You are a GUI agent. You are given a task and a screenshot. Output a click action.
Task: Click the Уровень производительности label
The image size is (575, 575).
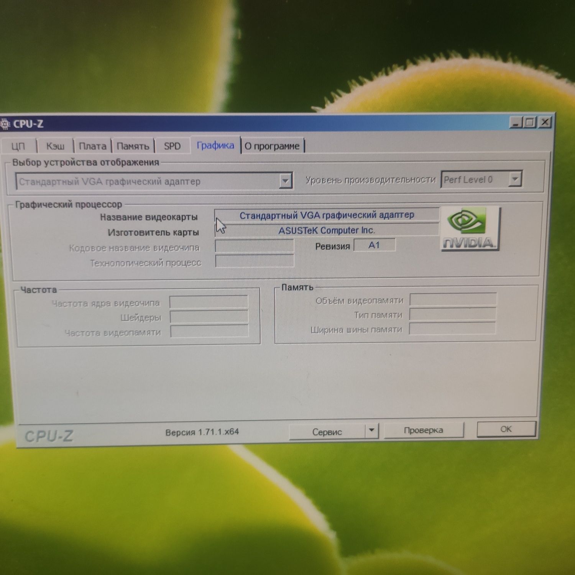[370, 180]
